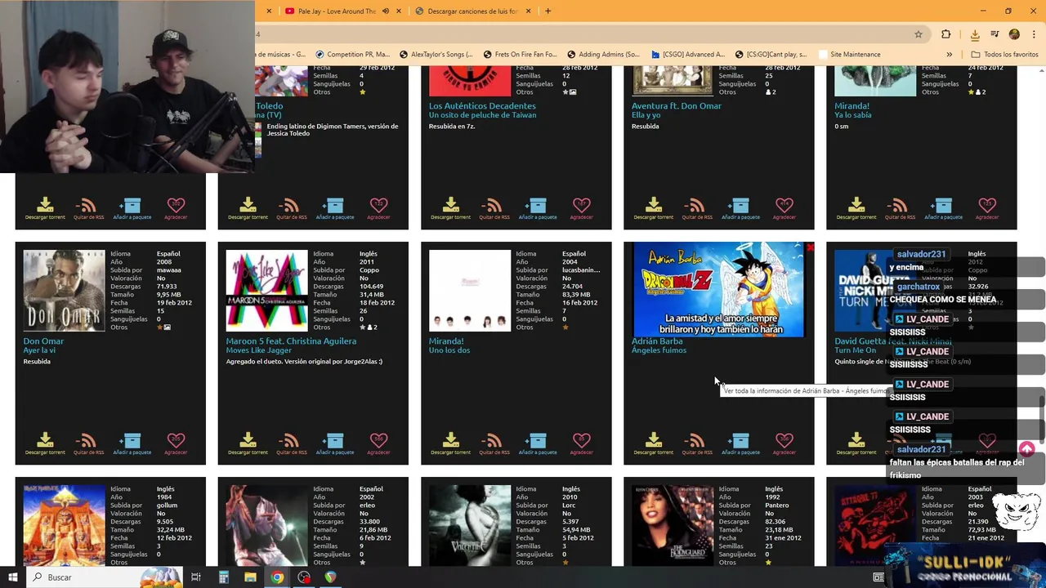Open the Maroon 5 feat. Christina Aguilera link
1046x588 pixels.
tap(291, 341)
